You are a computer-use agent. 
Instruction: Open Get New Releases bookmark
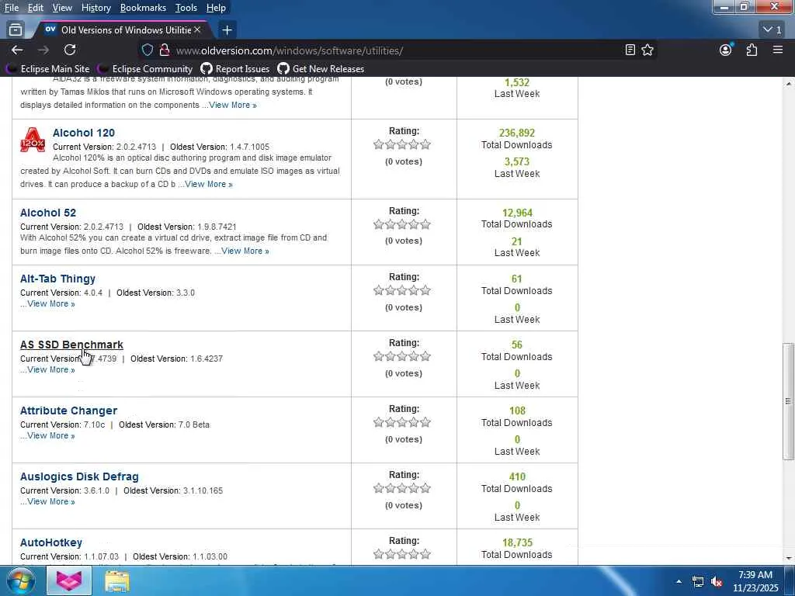click(321, 69)
